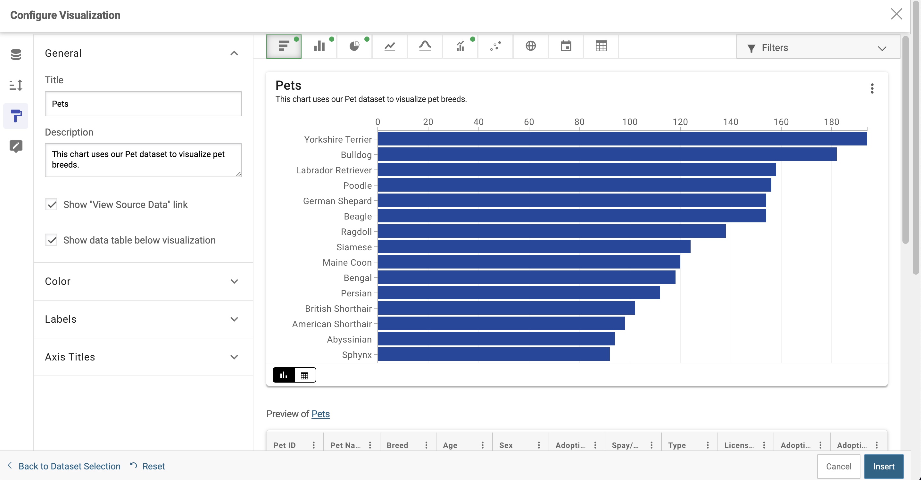Switch preview to data table view
Viewport: 921px width, 480px height.
coord(305,375)
